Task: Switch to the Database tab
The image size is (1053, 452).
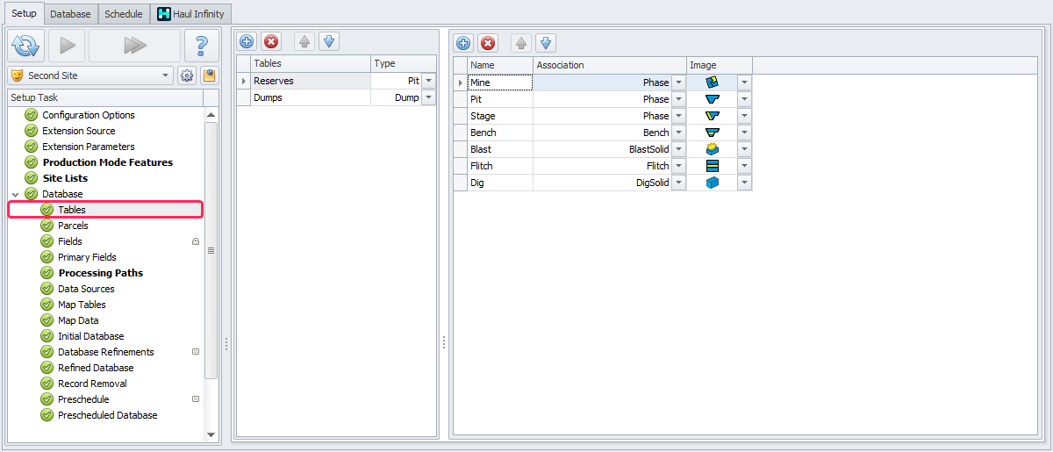Action: 70,14
